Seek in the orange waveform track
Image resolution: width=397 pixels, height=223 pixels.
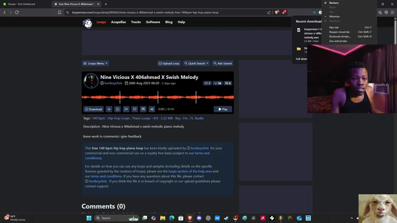158,97
